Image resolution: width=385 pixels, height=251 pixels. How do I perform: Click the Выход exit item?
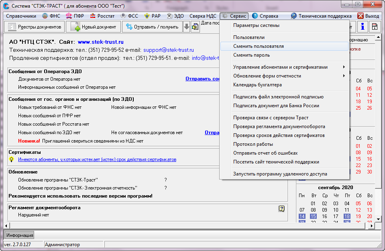tap(368, 16)
